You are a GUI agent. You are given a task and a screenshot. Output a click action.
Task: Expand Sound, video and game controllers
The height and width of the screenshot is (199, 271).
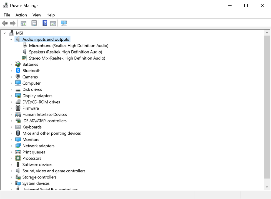[11, 171]
